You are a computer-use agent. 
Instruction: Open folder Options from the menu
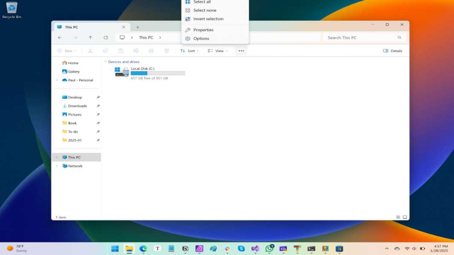pos(201,38)
